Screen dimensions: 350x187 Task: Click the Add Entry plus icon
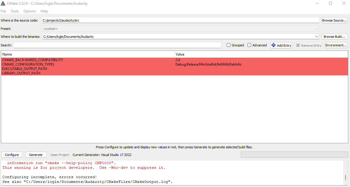[273, 45]
